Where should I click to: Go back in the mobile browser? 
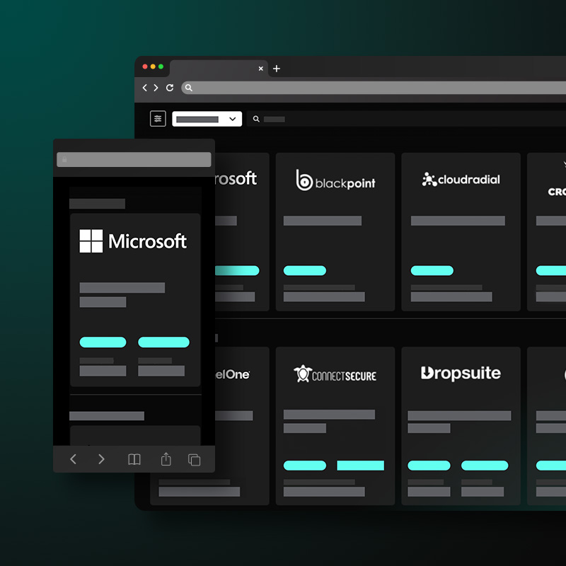tap(73, 459)
